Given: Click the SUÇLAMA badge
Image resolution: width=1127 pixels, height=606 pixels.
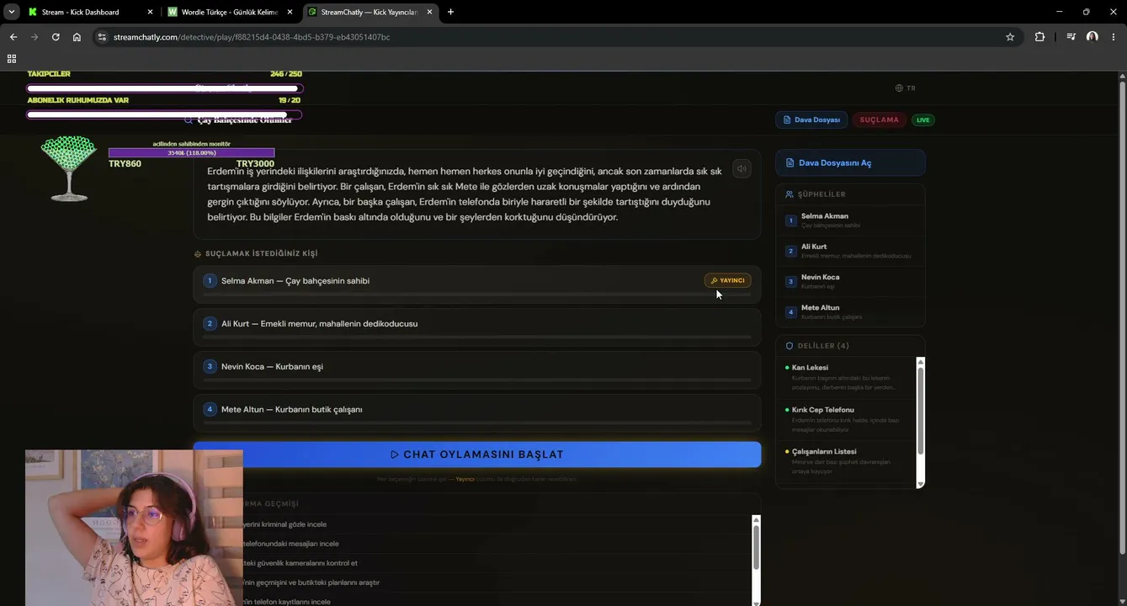Looking at the screenshot, I should (x=879, y=120).
